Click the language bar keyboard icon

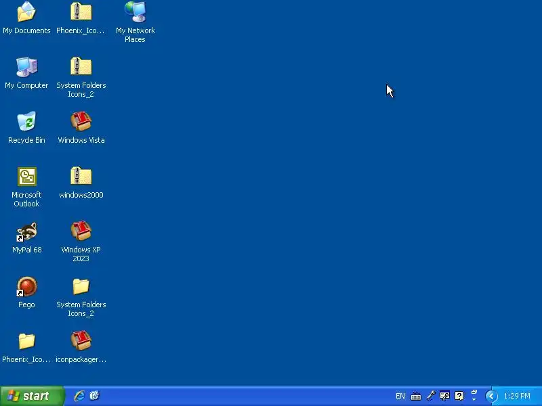(416, 397)
